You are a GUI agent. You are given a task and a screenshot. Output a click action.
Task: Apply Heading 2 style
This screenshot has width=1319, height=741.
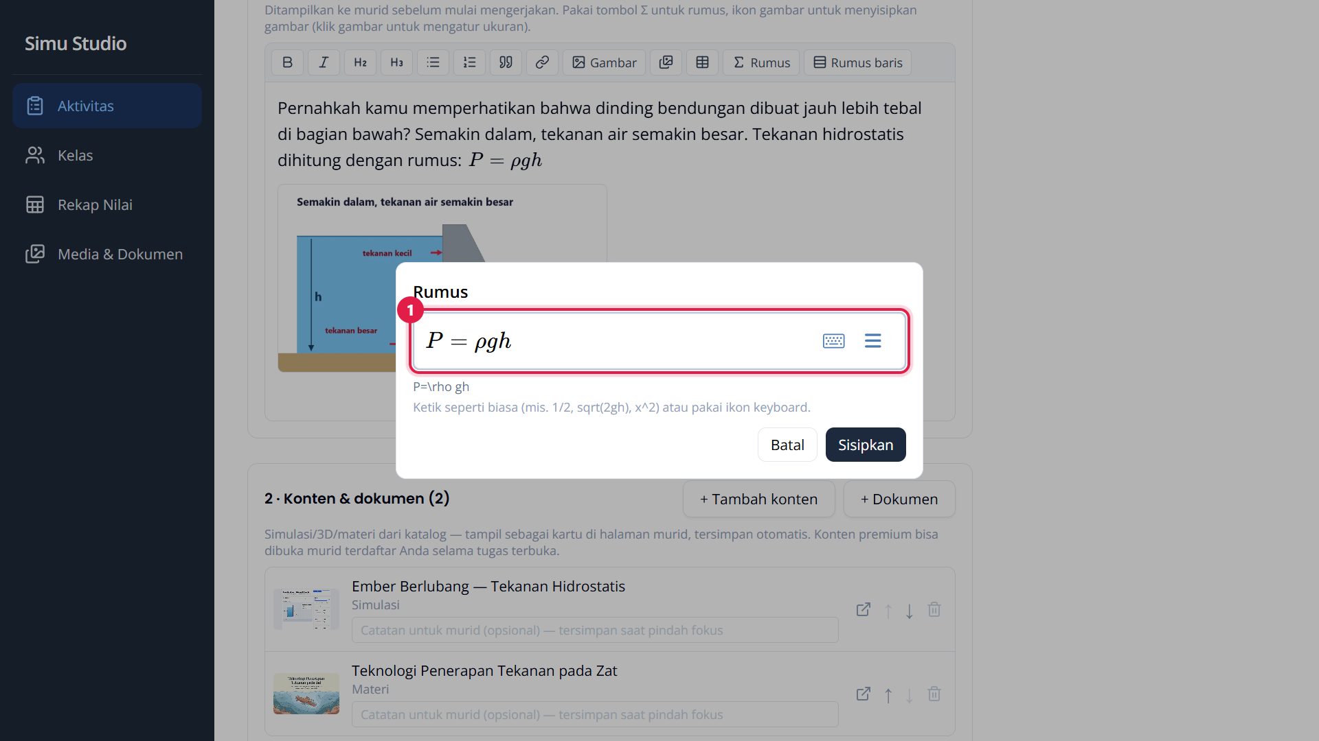[x=360, y=62]
